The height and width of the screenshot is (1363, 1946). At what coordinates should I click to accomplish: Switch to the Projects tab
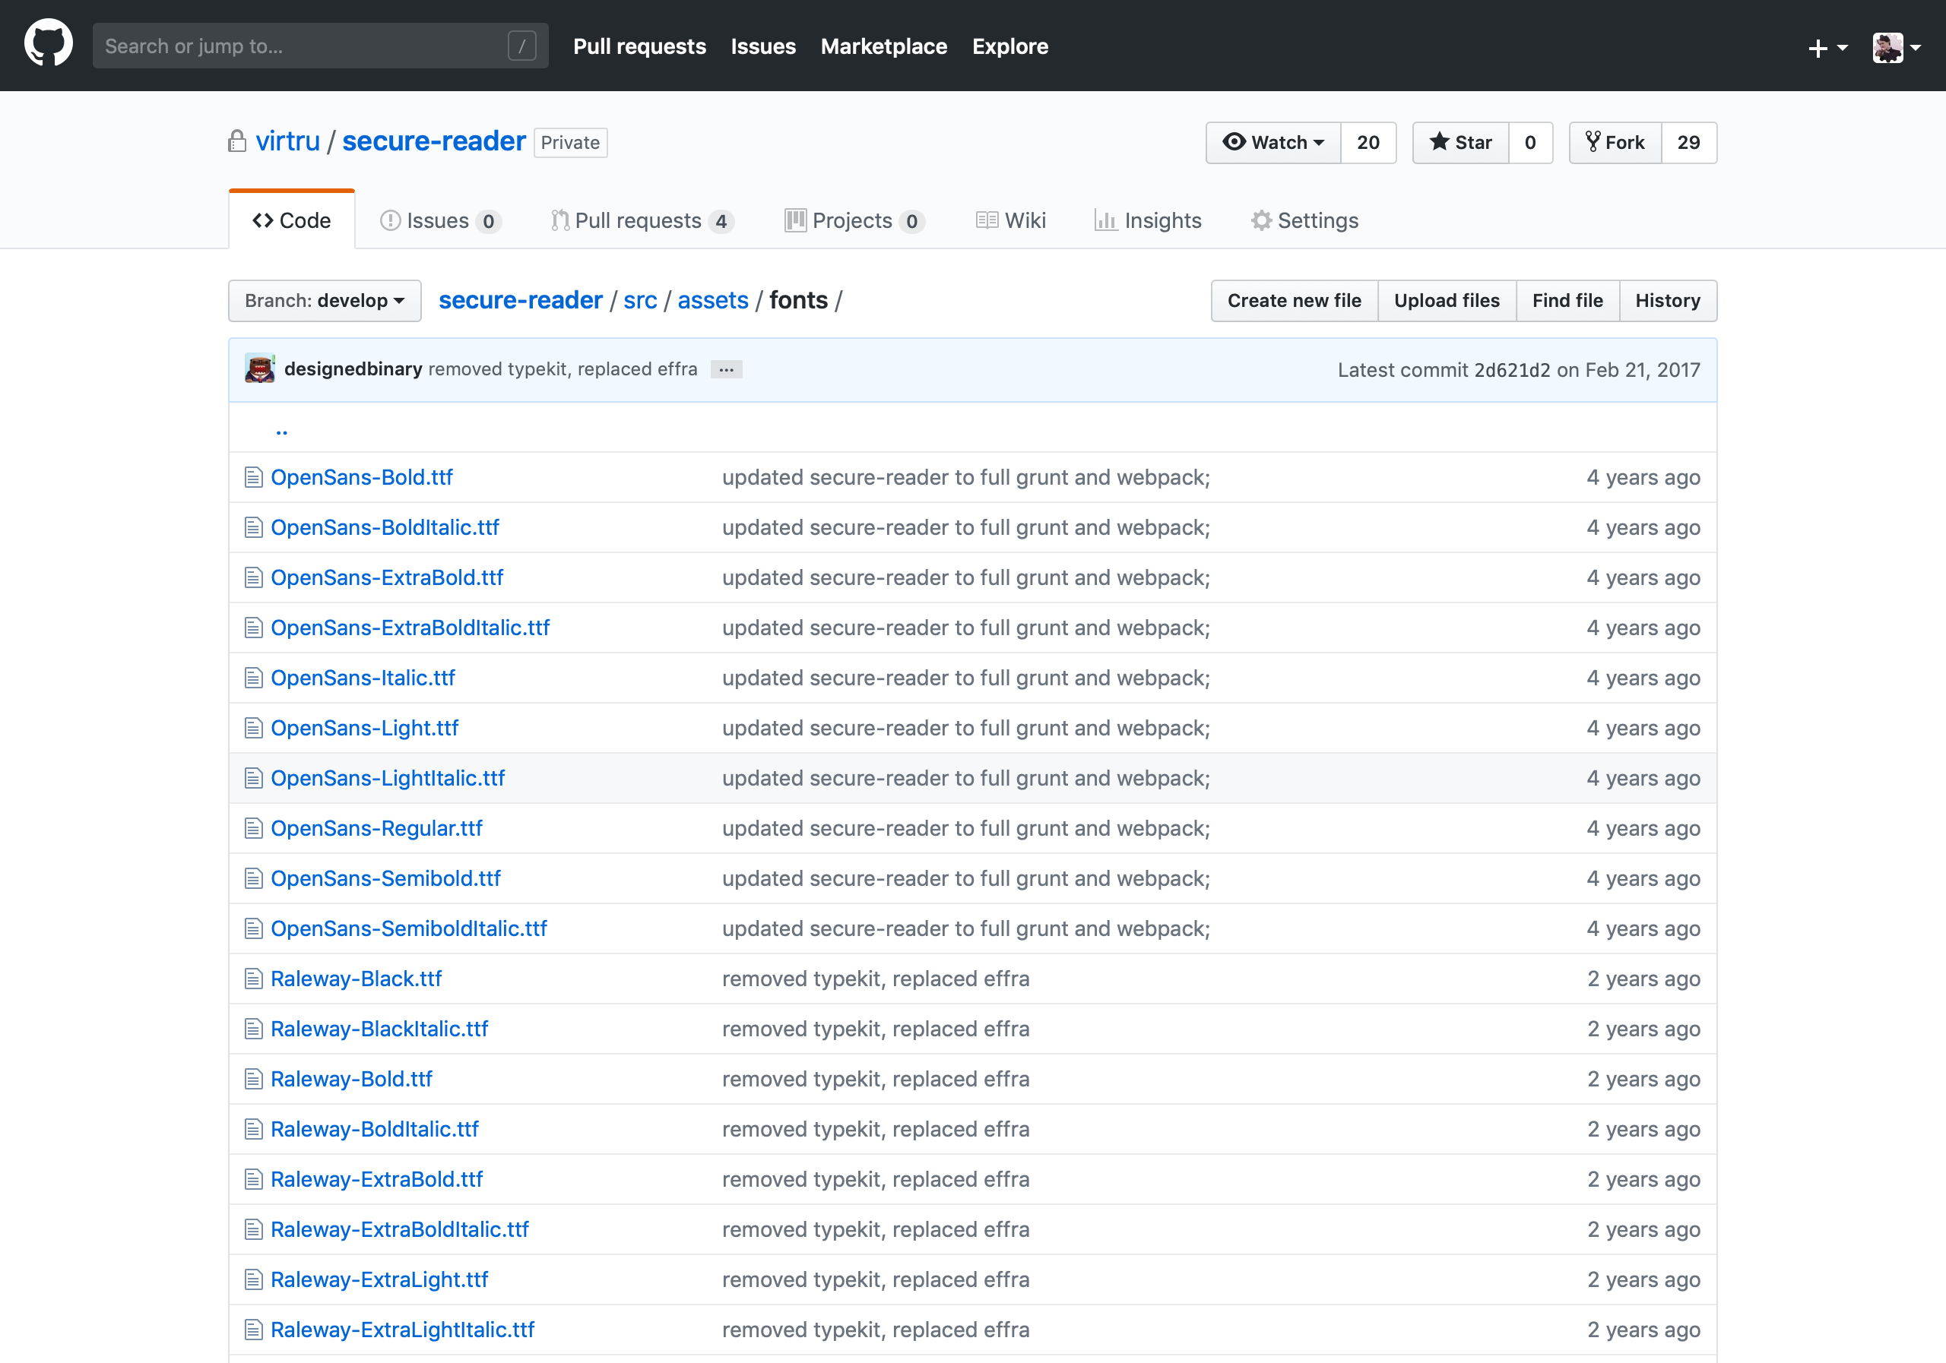(854, 220)
